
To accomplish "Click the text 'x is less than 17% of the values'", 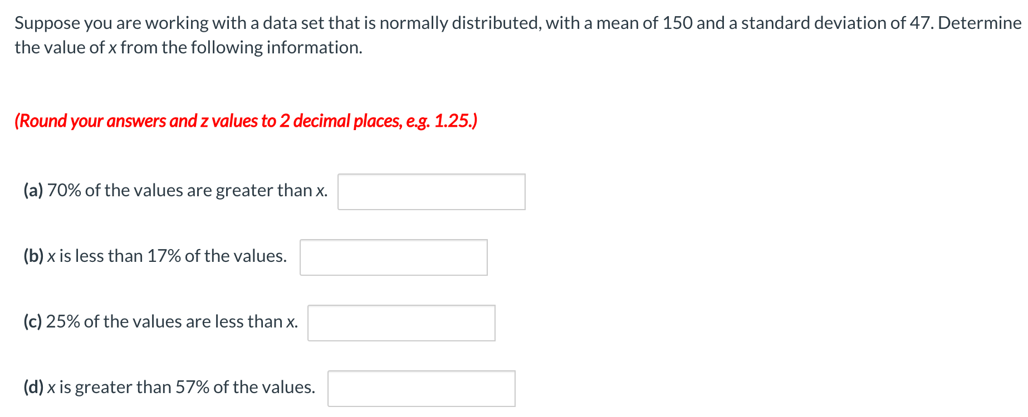I will [167, 256].
